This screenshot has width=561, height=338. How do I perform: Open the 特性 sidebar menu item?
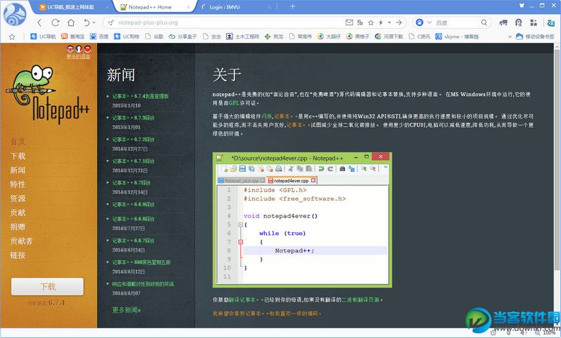tap(18, 184)
